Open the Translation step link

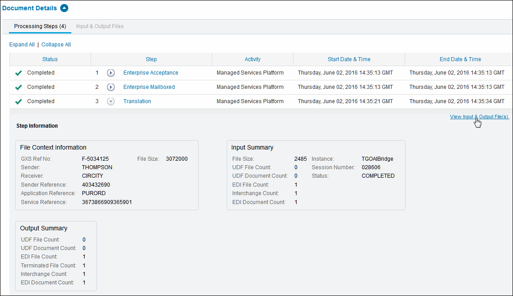pyautogui.click(x=137, y=101)
